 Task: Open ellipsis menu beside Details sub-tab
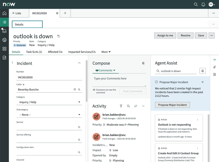[x=213, y=24]
